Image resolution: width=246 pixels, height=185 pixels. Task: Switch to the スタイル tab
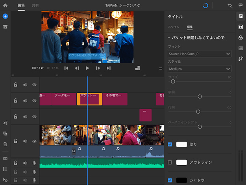(x=174, y=27)
